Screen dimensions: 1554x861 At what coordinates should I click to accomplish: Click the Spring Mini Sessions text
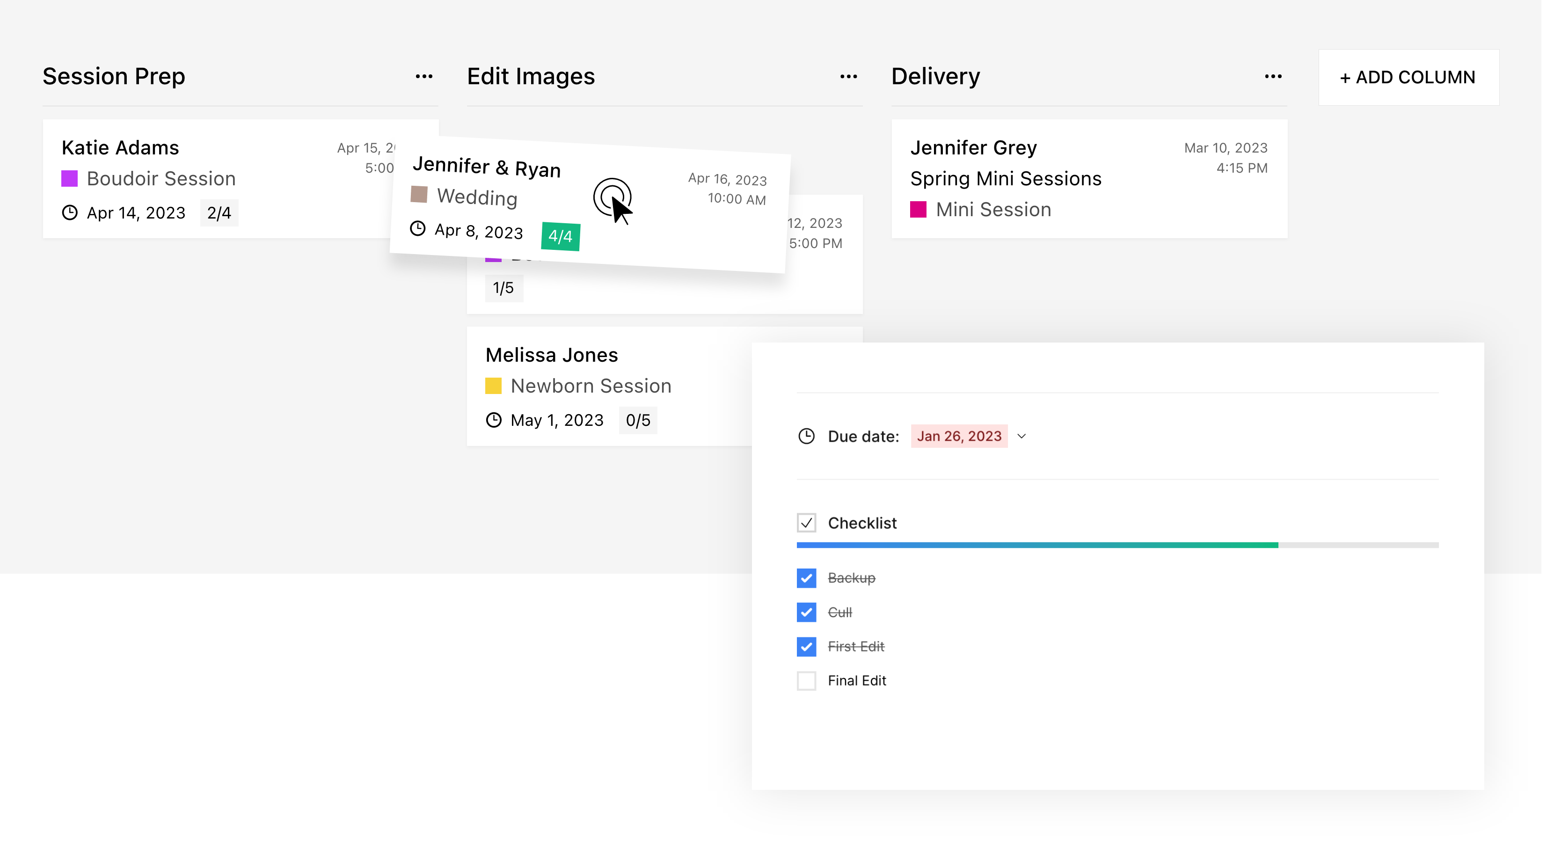click(1014, 180)
